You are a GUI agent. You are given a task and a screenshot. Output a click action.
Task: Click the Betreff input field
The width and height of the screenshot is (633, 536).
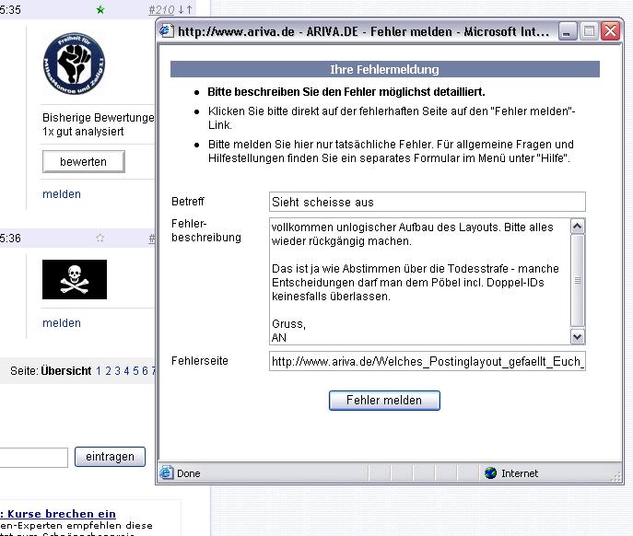(428, 202)
